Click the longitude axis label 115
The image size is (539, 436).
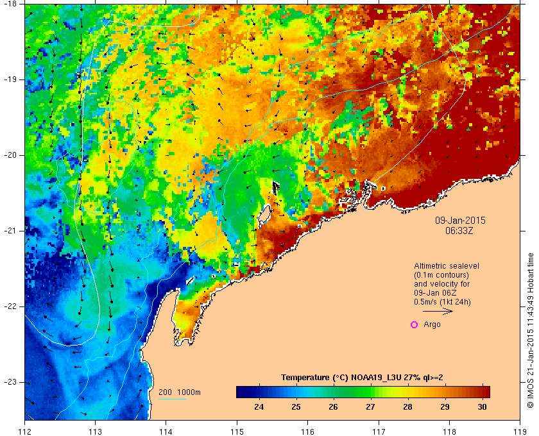coord(237,431)
